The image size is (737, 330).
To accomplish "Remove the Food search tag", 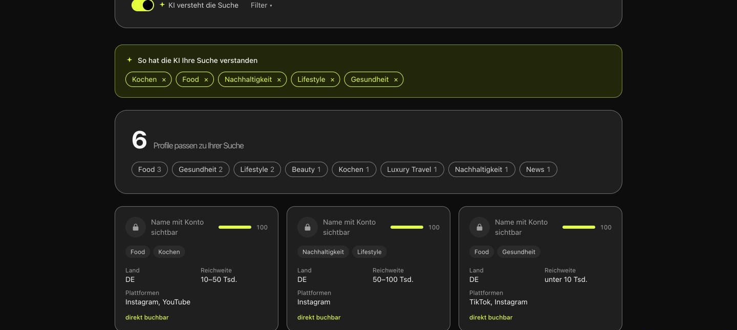I will (x=206, y=80).
